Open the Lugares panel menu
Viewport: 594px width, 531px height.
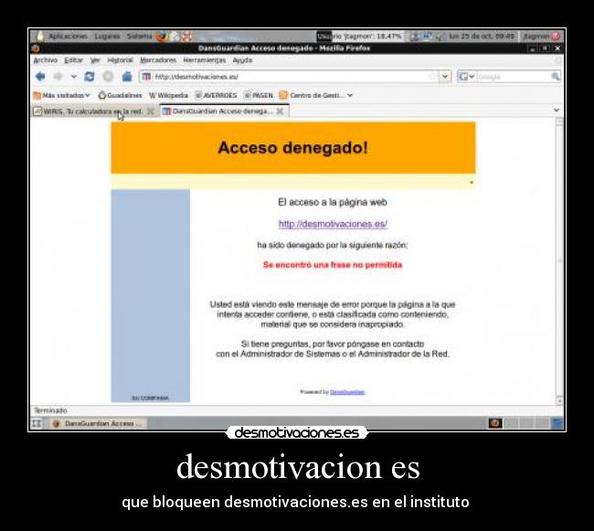(x=107, y=37)
